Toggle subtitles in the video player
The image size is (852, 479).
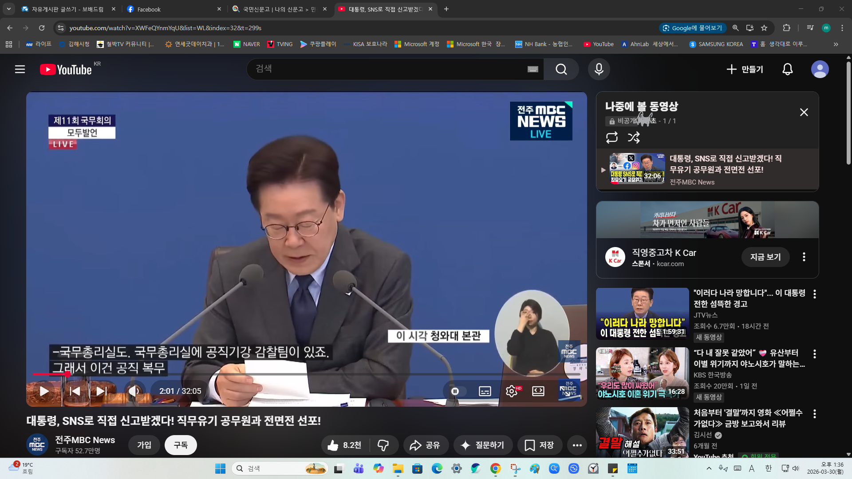point(485,391)
